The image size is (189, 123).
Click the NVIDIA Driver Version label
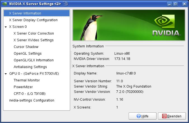coord(92,59)
